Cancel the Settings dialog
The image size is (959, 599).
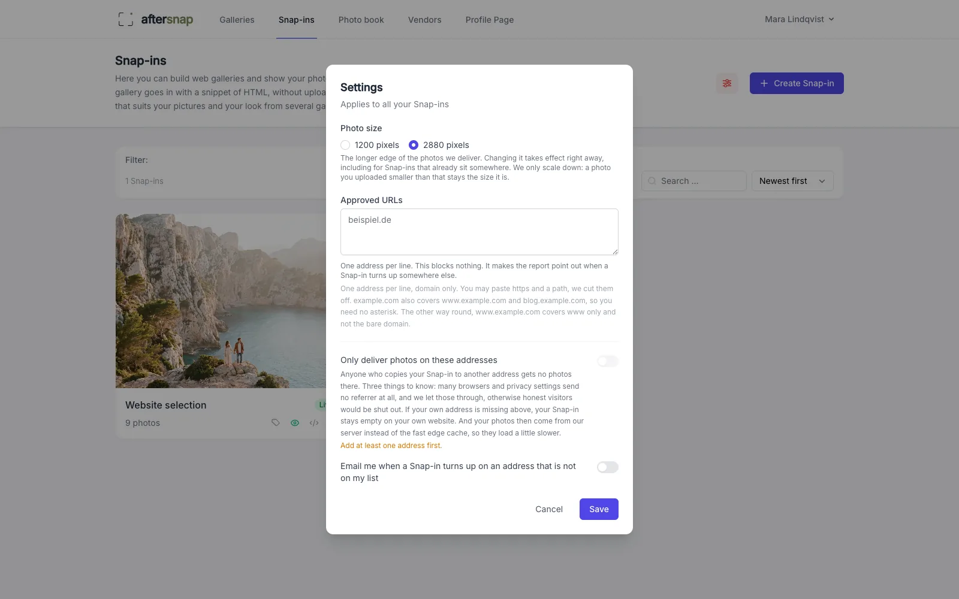pyautogui.click(x=549, y=509)
